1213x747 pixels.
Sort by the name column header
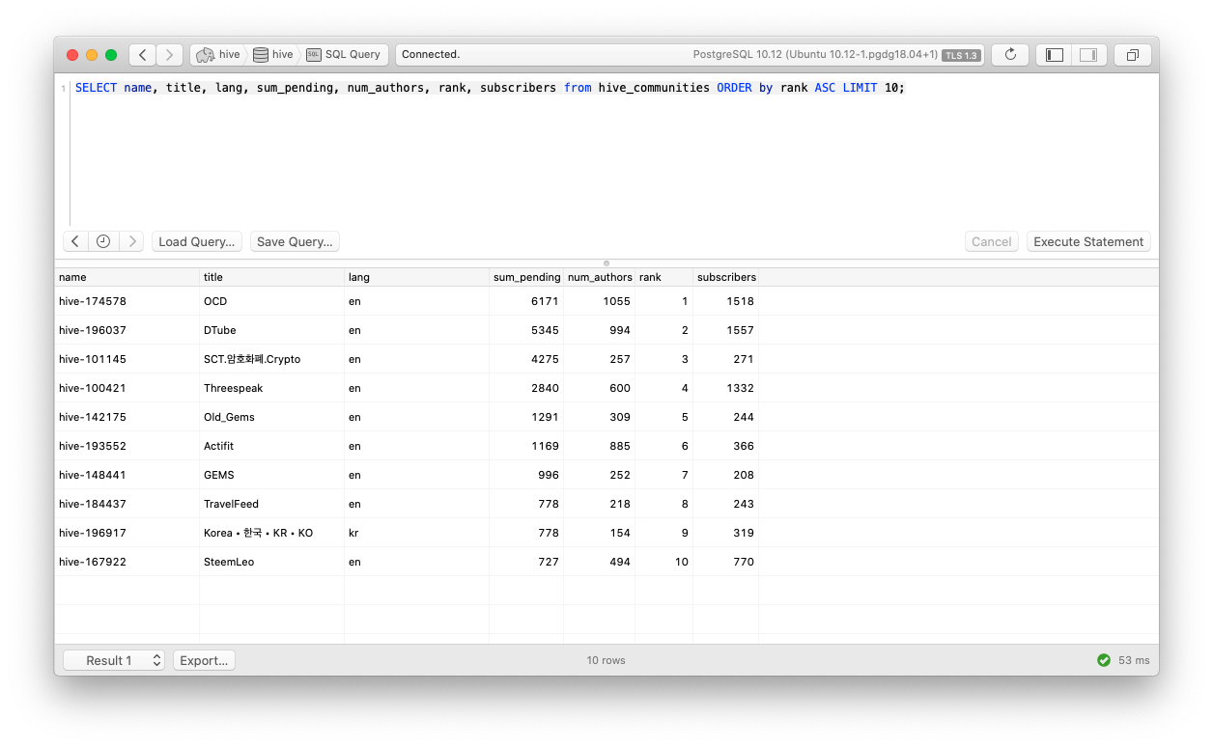point(127,277)
